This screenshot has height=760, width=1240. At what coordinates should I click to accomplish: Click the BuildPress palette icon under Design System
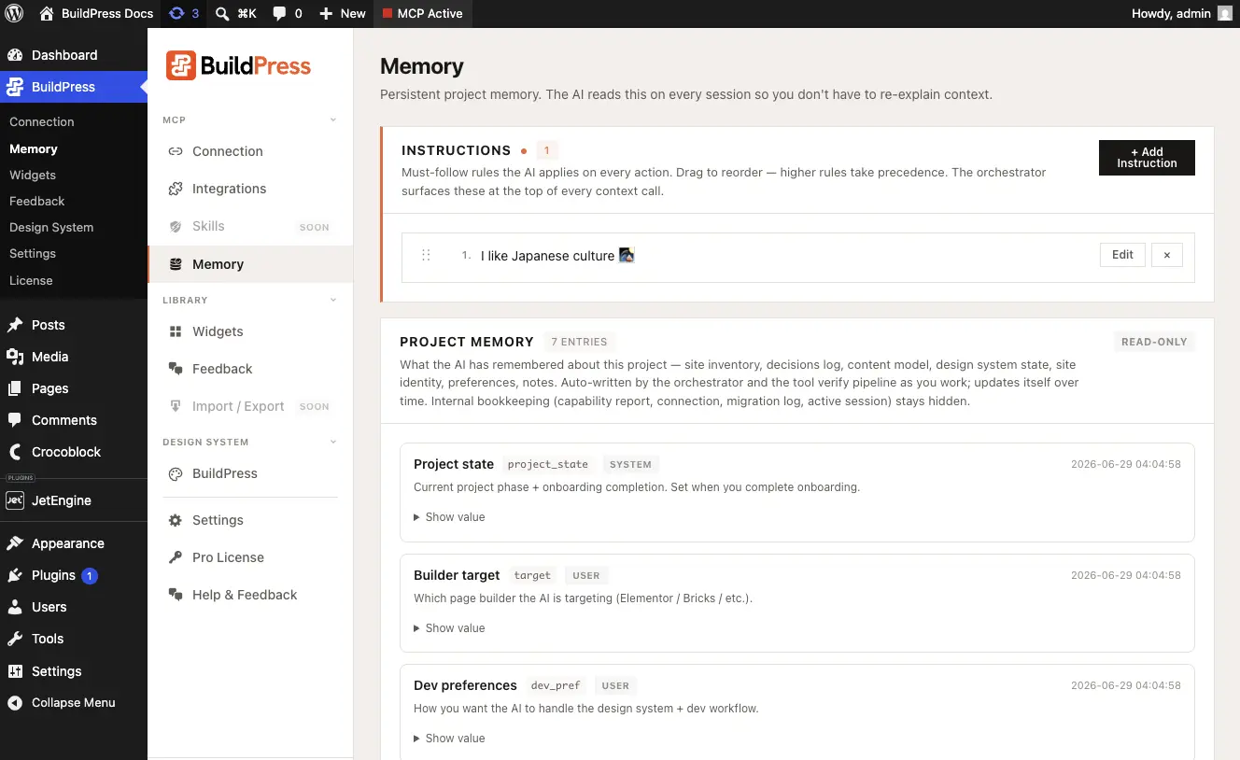tap(175, 473)
